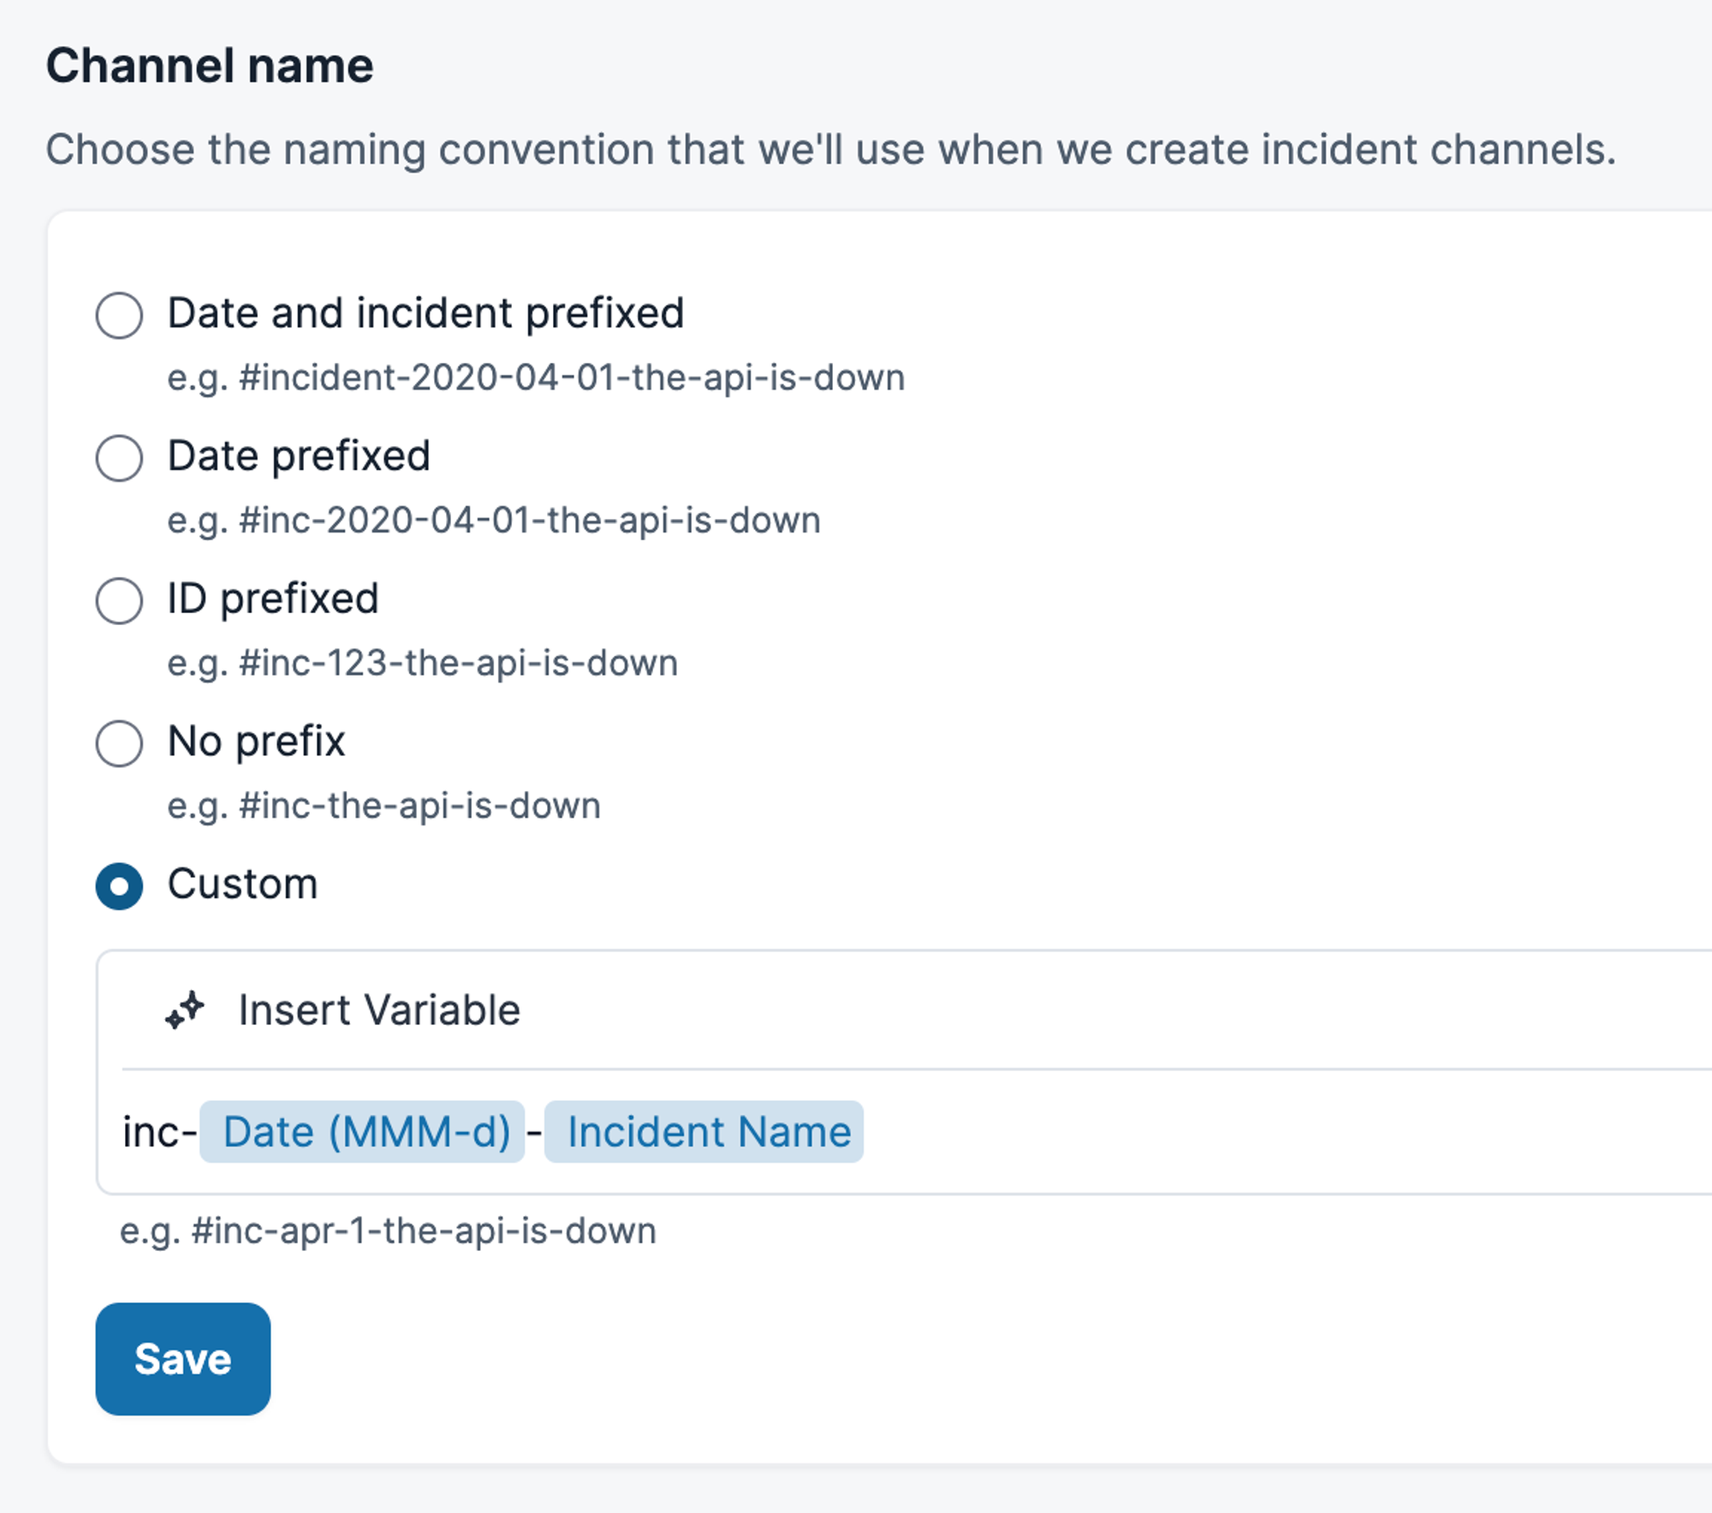Click the 'inc-' text in template field
Image resolution: width=1712 pixels, height=1513 pixels.
coord(159,1132)
